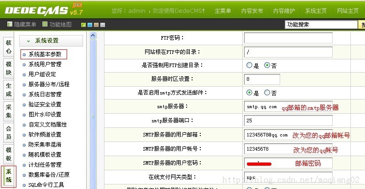Image resolution: width=365 pixels, height=189 pixels.
Task: Open 软件频道设置 in the sidebar
Action: point(45,134)
